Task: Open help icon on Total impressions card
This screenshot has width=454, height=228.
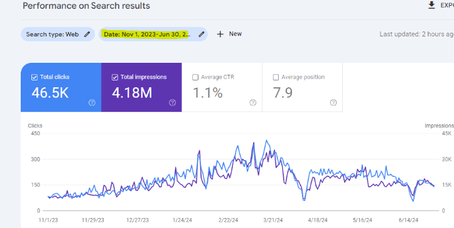Action: coord(172,102)
